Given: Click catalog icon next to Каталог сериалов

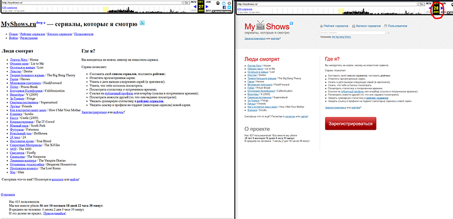Looking at the screenshot, I should pos(354,26).
